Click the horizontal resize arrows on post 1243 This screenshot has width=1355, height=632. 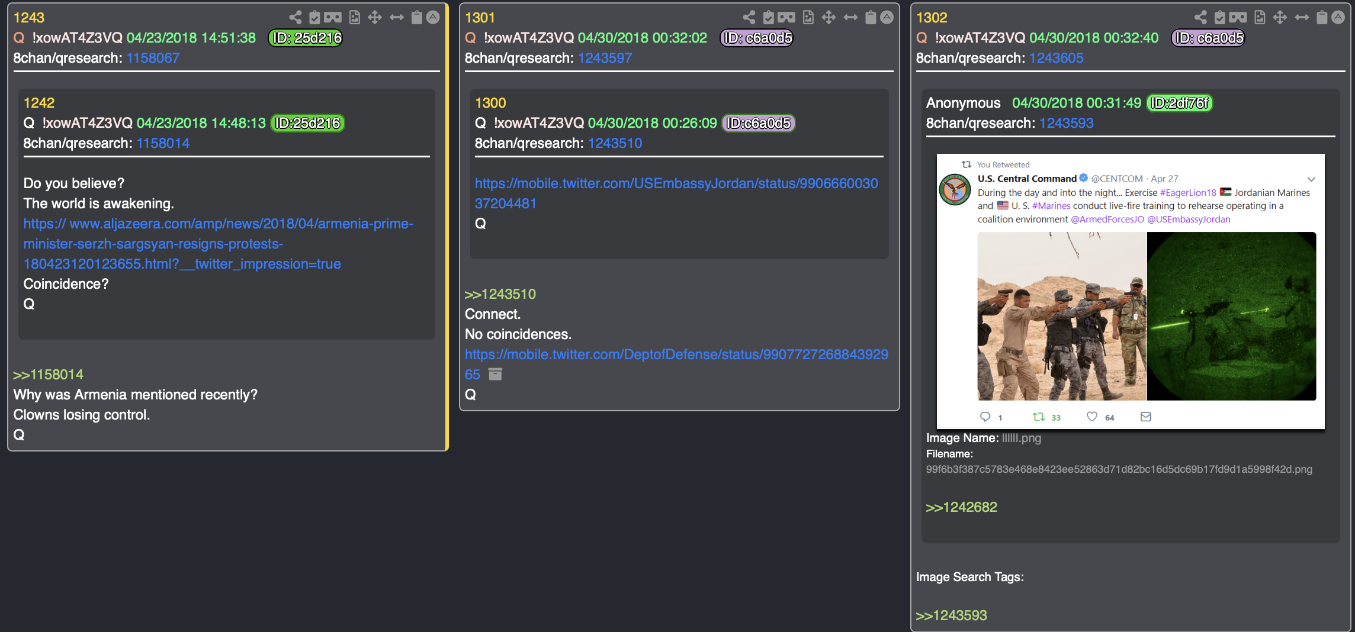(x=396, y=18)
